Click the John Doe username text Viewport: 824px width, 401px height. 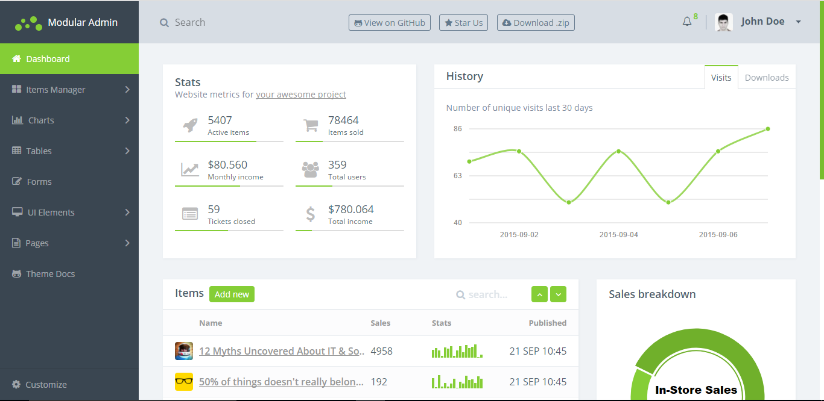pyautogui.click(x=763, y=22)
